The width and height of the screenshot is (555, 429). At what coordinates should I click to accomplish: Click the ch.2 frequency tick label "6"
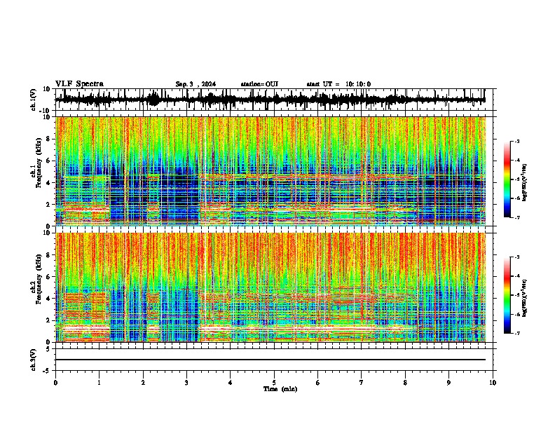[49, 276]
